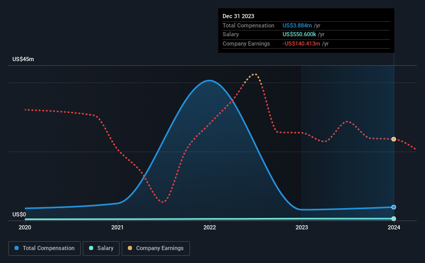The image size is (425, 263).
Task: Click the Dec 31 2023 tooltip heading
Action: pos(238,16)
